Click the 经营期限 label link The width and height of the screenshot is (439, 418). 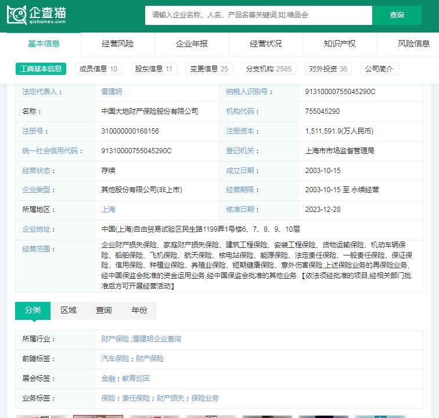[240, 190]
